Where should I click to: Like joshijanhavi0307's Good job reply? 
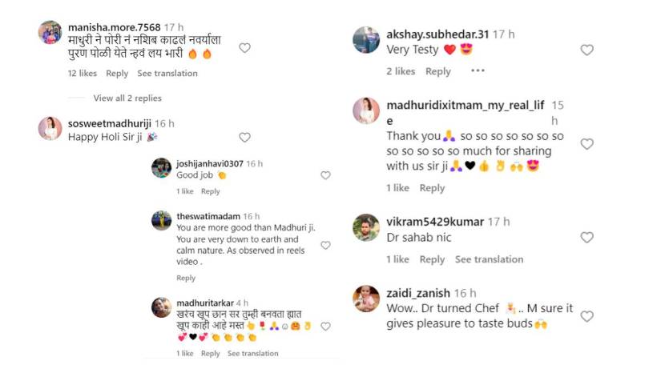point(325,175)
